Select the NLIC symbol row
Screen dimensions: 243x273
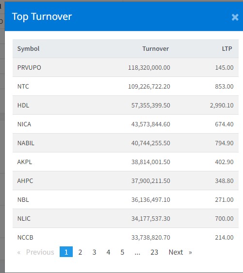click(x=126, y=218)
